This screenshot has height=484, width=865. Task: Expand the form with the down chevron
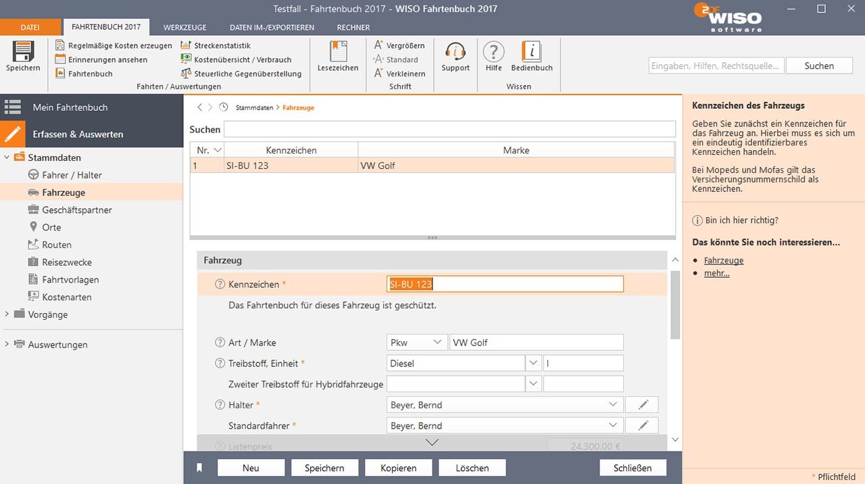pyautogui.click(x=432, y=442)
